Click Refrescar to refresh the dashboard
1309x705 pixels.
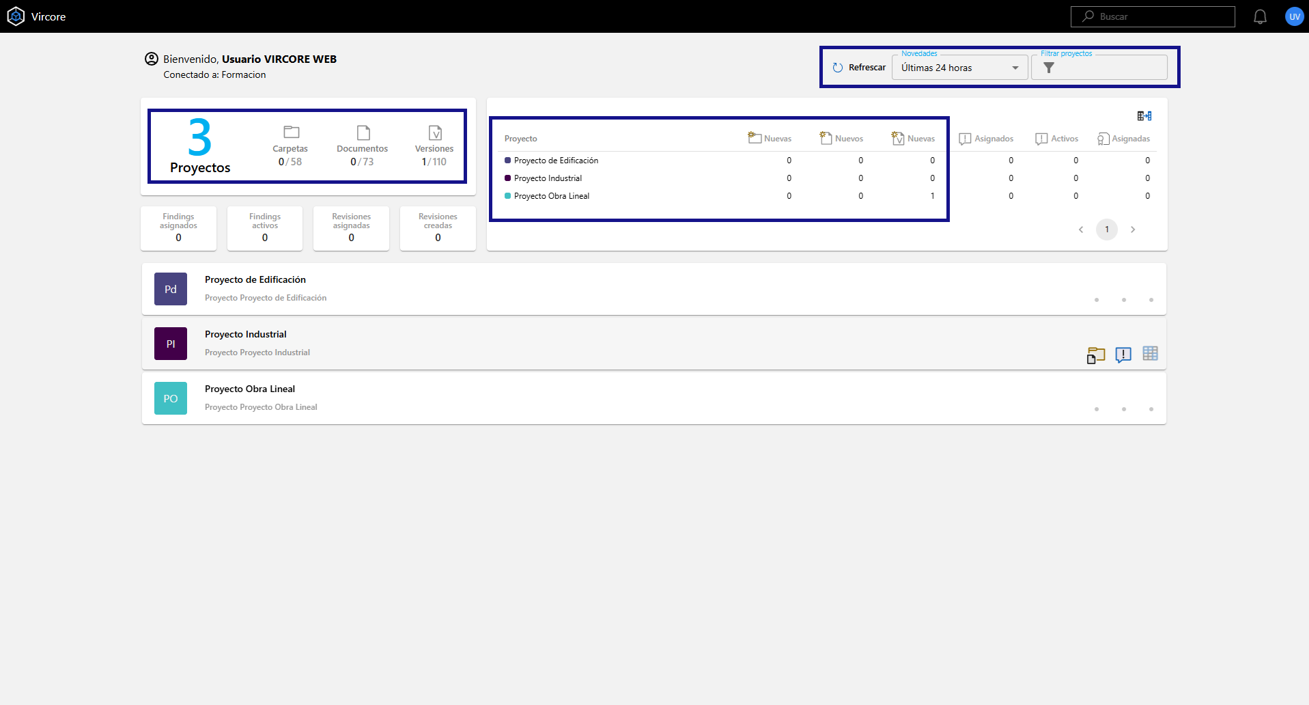[x=858, y=67]
